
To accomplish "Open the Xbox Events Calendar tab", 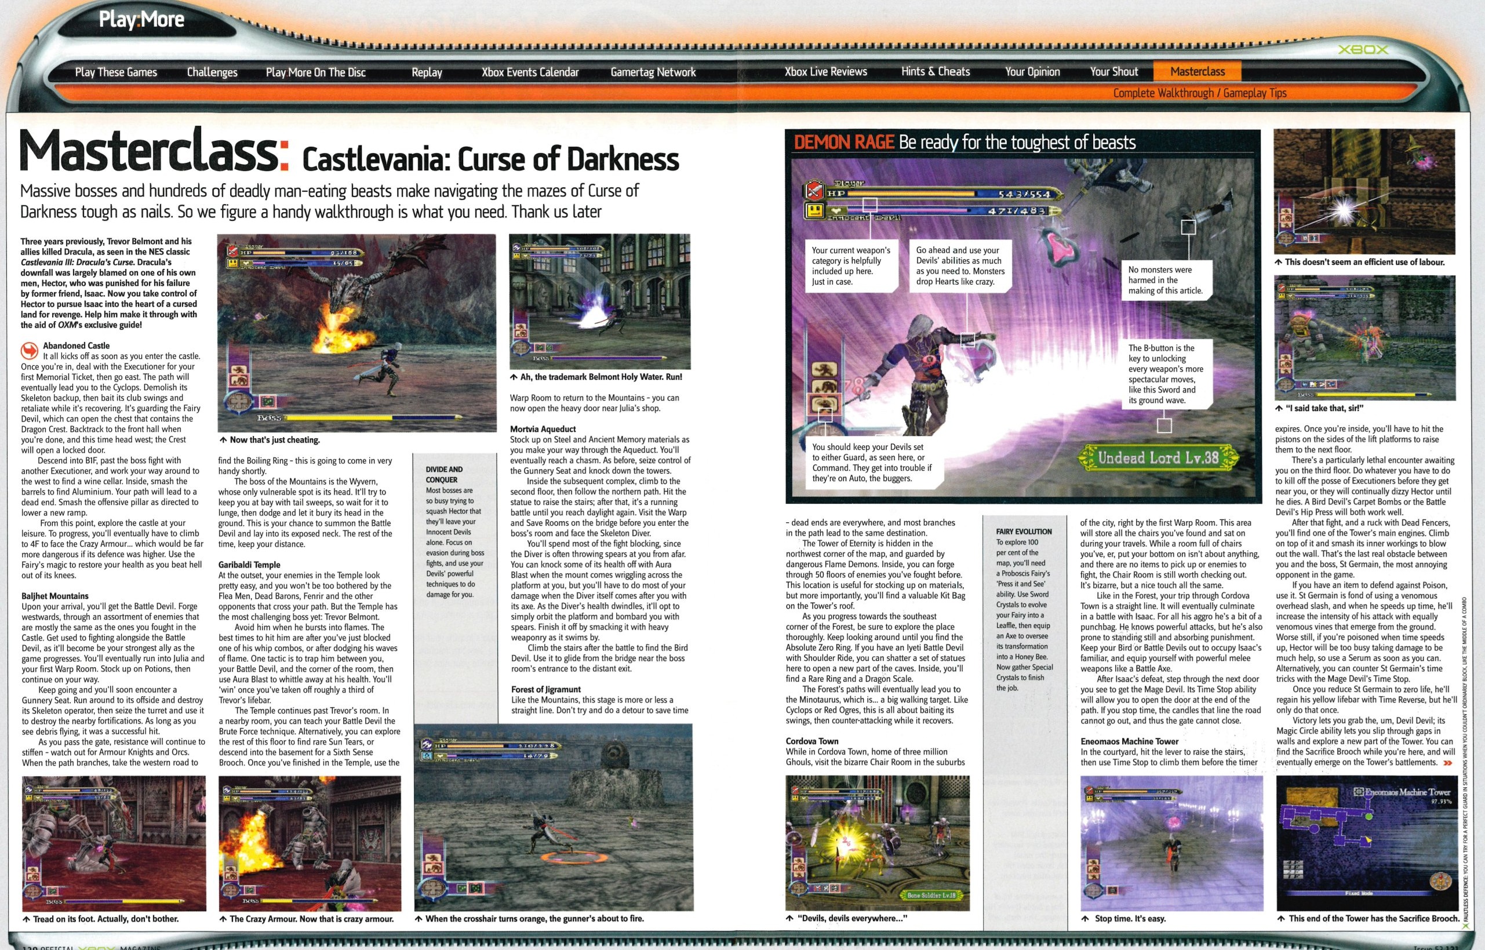I will pyautogui.click(x=530, y=72).
